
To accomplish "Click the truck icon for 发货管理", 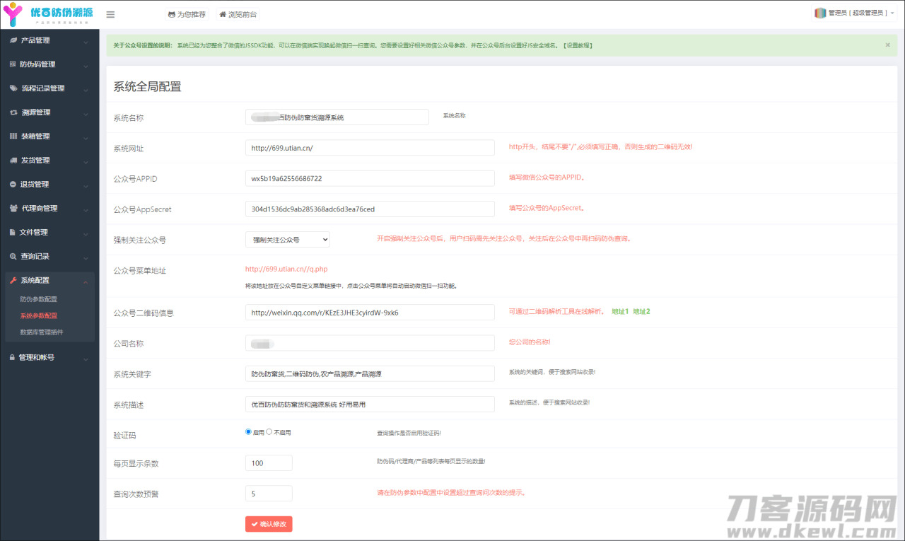I will (14, 161).
